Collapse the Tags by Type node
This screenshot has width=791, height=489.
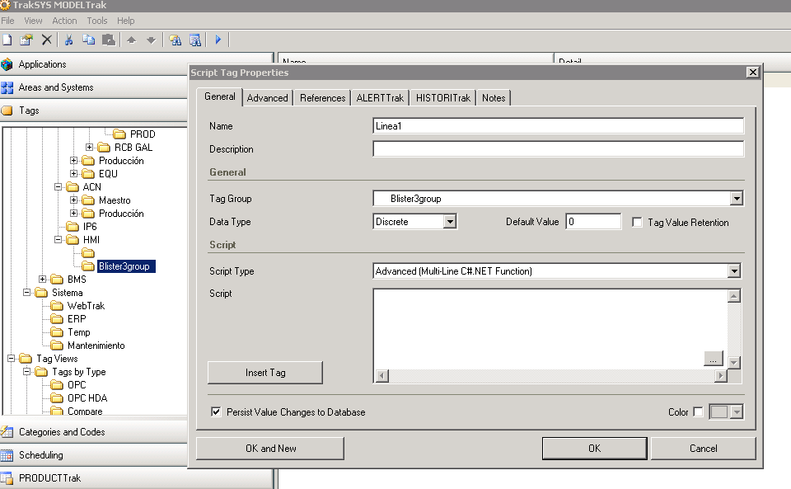pyautogui.click(x=26, y=372)
